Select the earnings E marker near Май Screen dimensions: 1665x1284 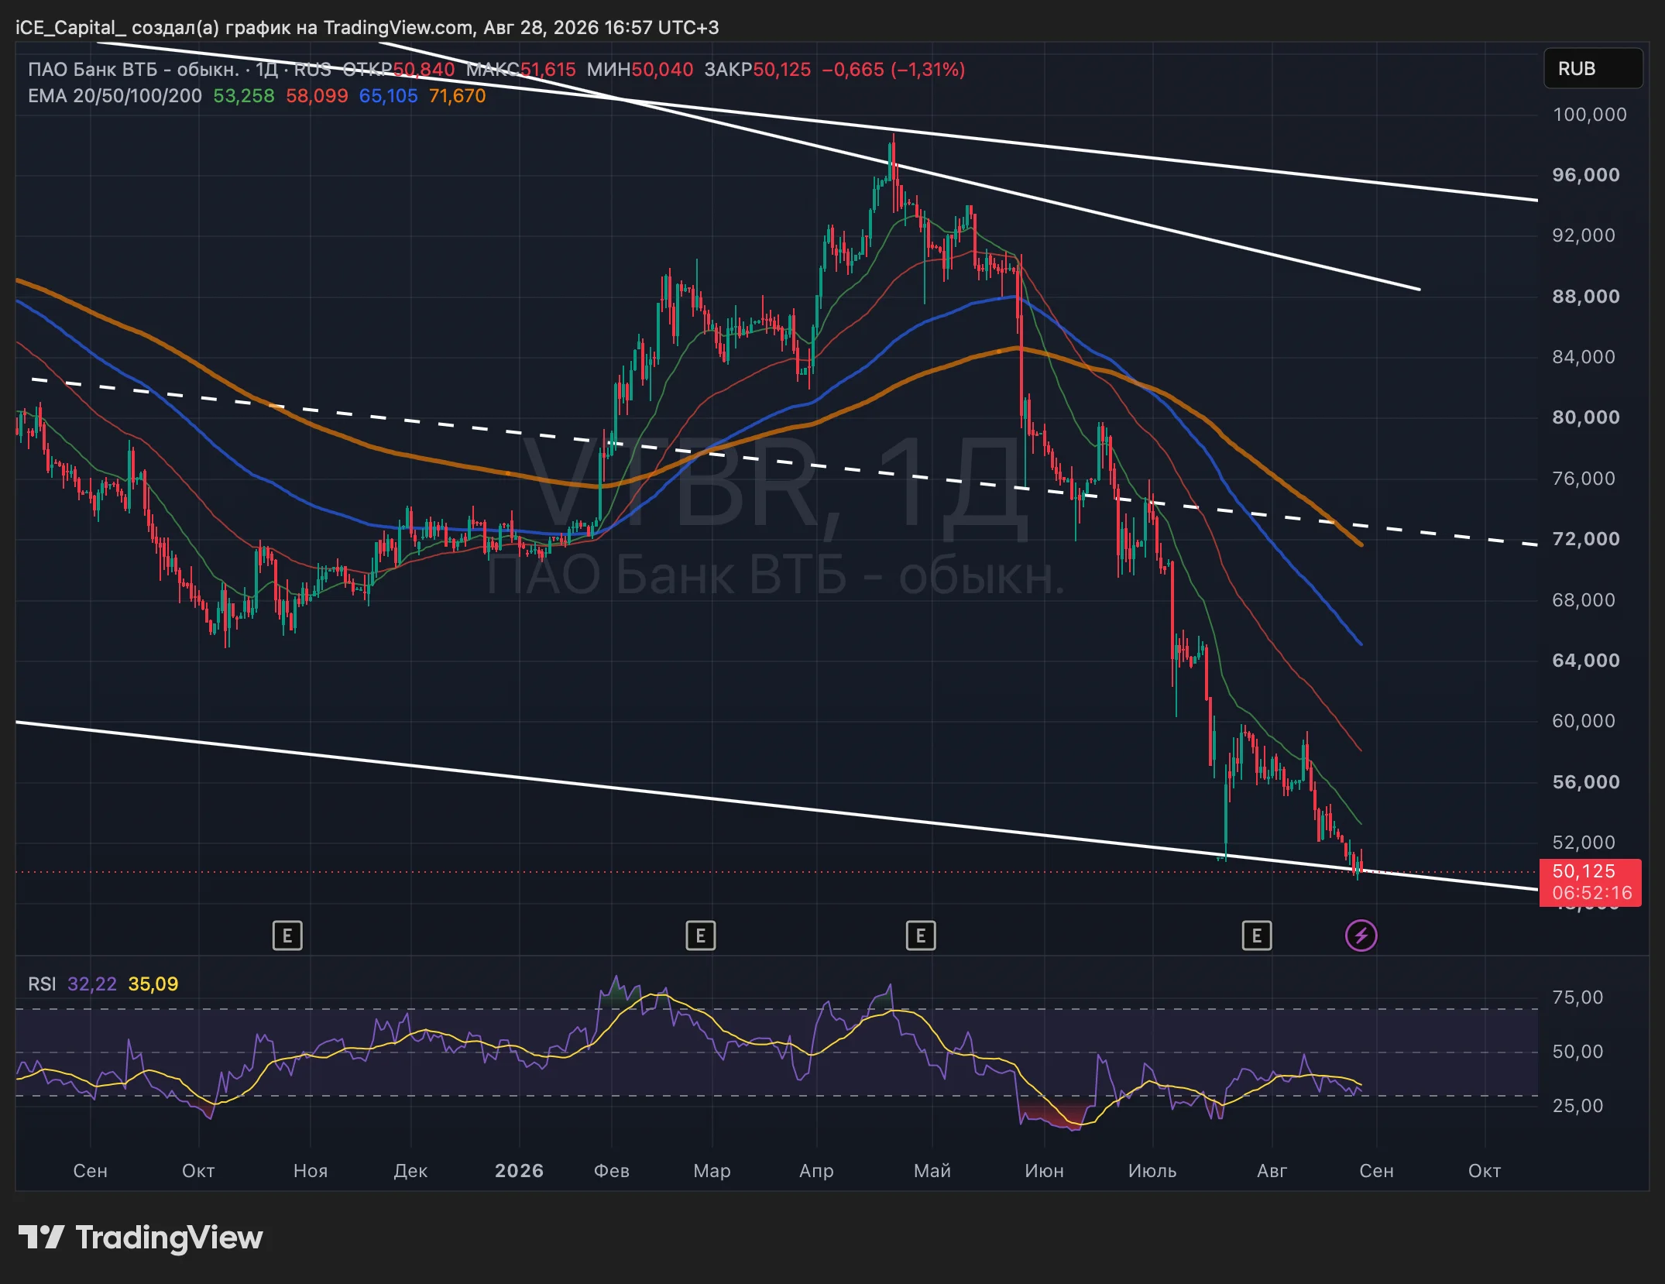(x=921, y=936)
